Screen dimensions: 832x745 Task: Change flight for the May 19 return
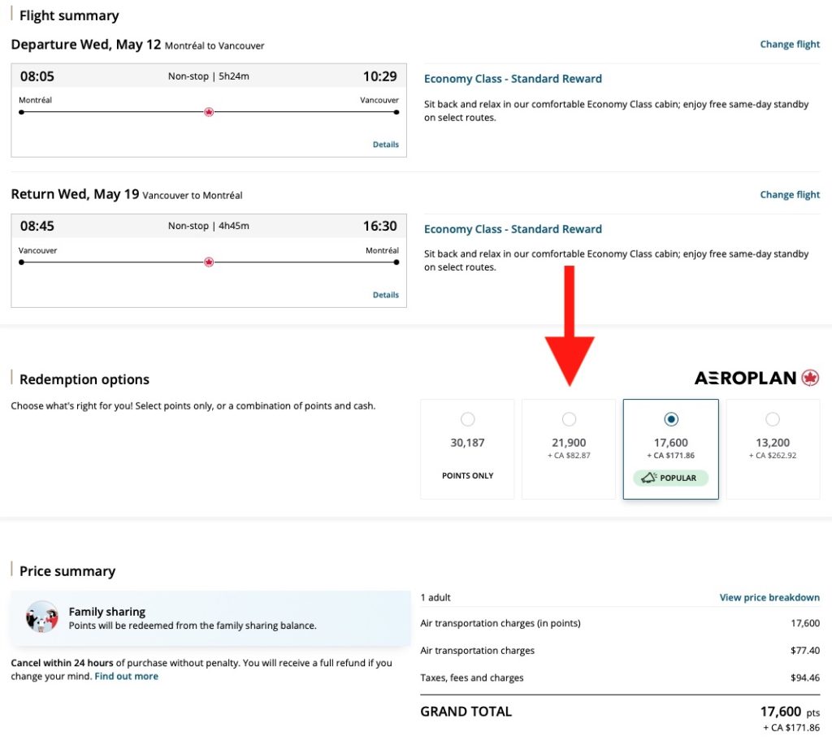[x=789, y=194]
